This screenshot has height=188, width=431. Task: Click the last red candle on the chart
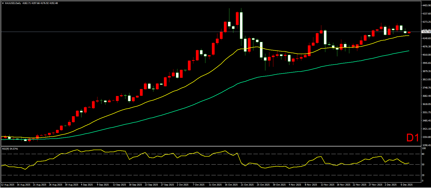[x=409, y=32]
